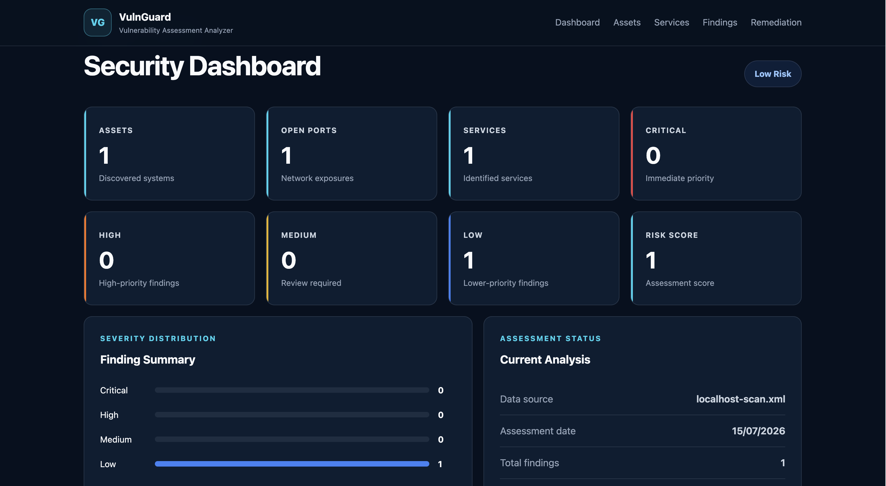
Task: Go to the Assets nav item
Action: (627, 22)
